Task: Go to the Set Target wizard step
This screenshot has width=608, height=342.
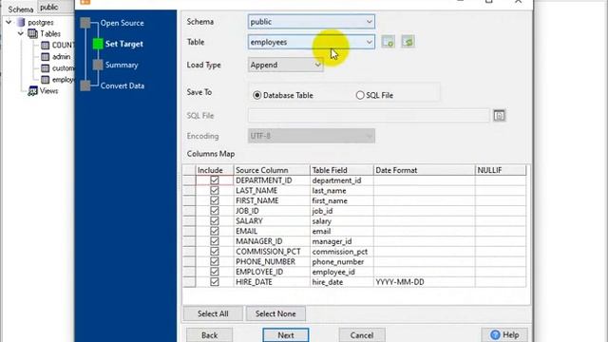Action: click(x=124, y=44)
